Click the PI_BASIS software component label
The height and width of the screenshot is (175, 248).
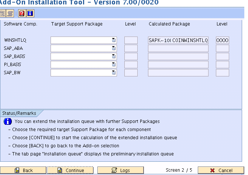13,65
